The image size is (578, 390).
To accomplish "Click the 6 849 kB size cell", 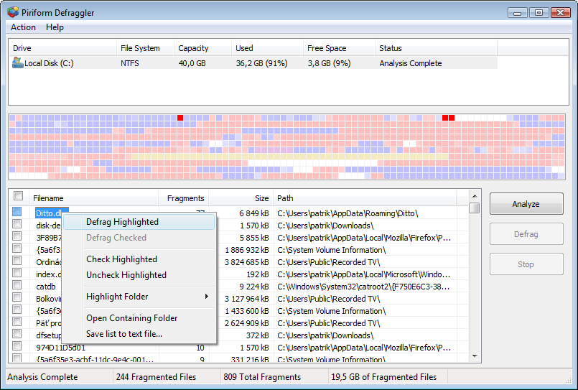I will (x=254, y=213).
